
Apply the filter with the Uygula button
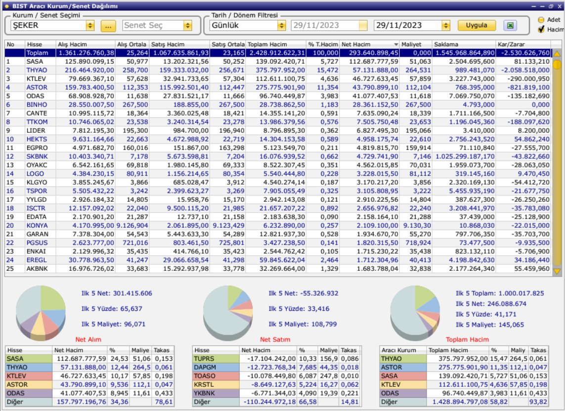coord(477,26)
